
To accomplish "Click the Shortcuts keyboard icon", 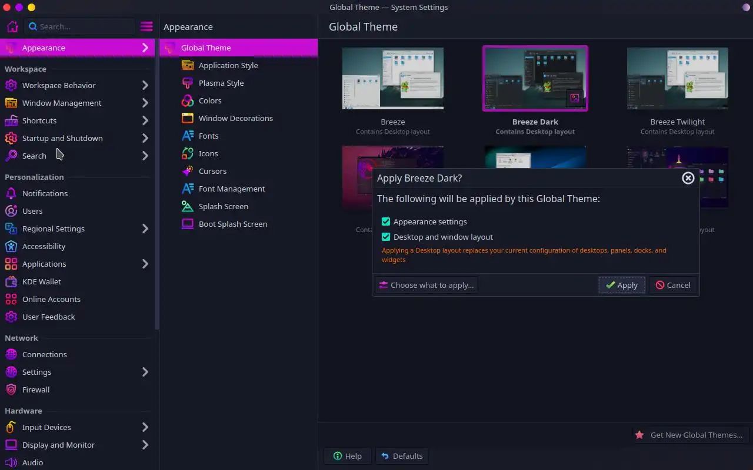I will coord(11,120).
